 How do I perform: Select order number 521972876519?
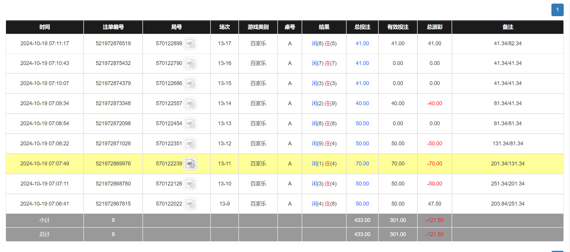pyautogui.click(x=113, y=43)
